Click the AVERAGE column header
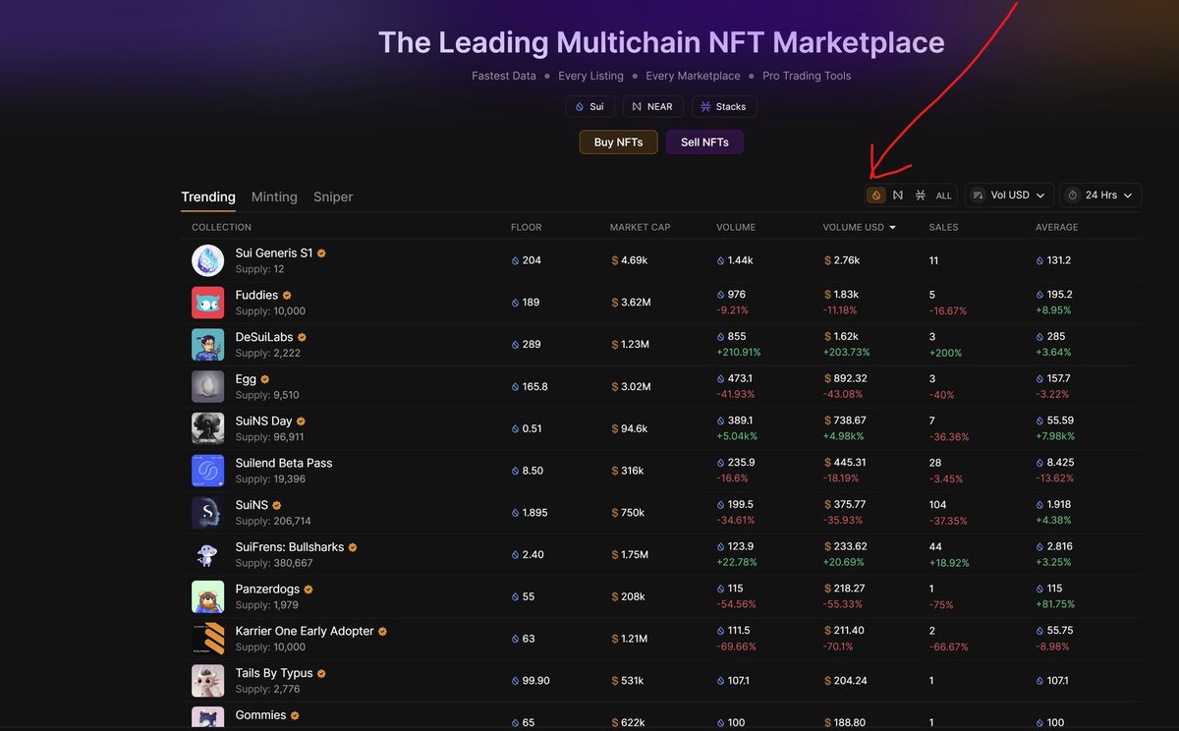Viewport: 1179px width, 731px height. (1056, 227)
